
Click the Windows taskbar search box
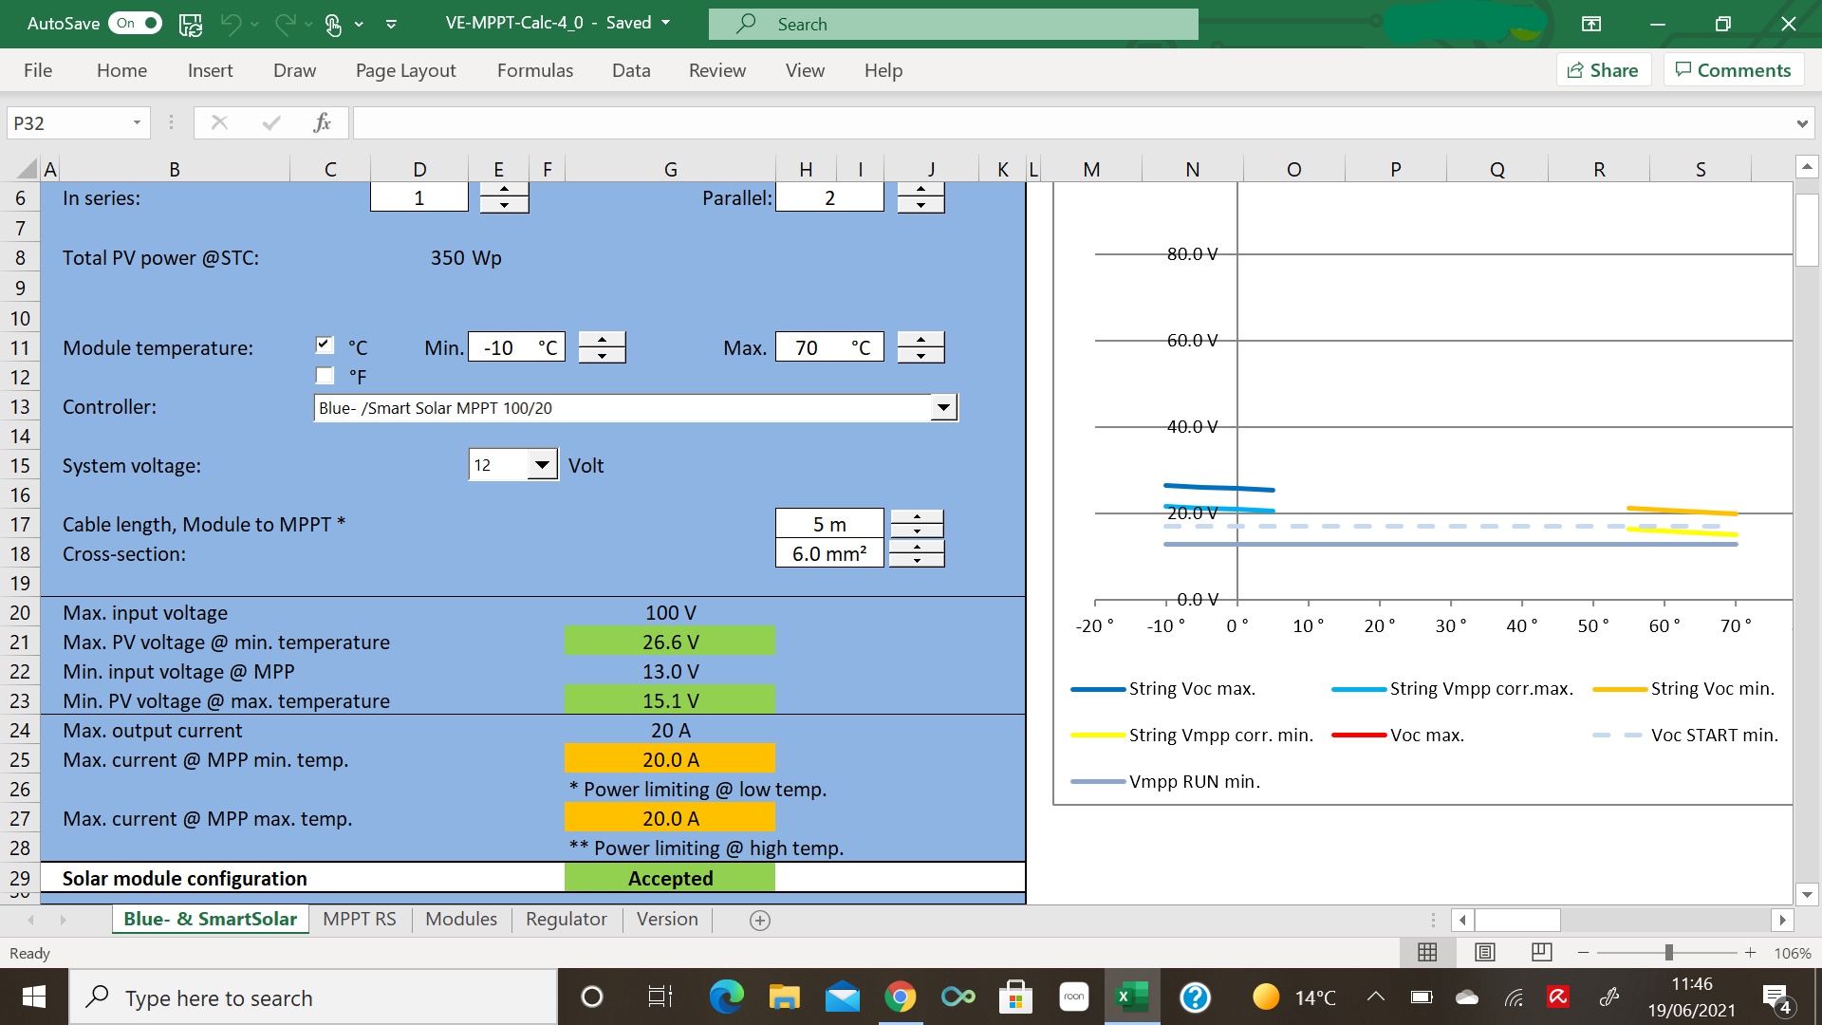coord(313,997)
